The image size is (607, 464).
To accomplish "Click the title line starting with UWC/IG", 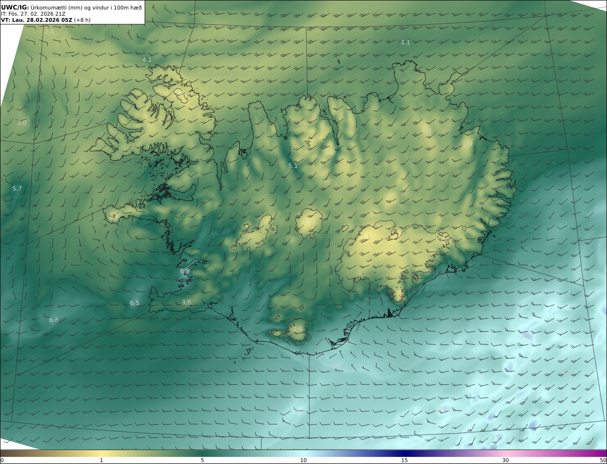I will pos(71,8).
